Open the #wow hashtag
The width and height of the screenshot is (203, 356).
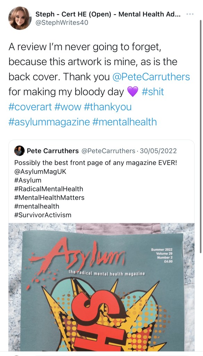click(67, 107)
